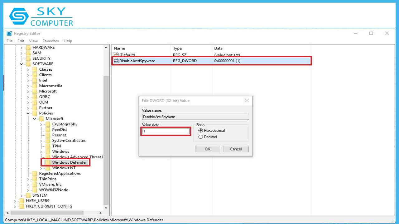This screenshot has height=224, width=399.
Task: Click the tree pane scroll down arrow
Action: 106,208
